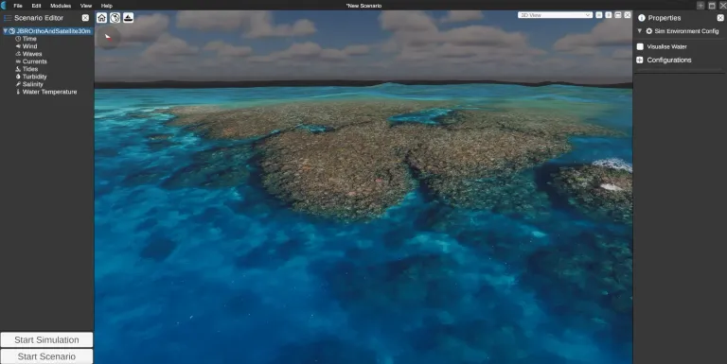
Task: Select the Waves tree item
Action: [x=32, y=54]
